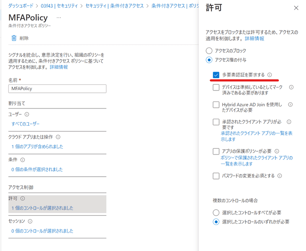
Task: Click info icon beside パスワードの変更を必須とする
Action: (x=280, y=176)
